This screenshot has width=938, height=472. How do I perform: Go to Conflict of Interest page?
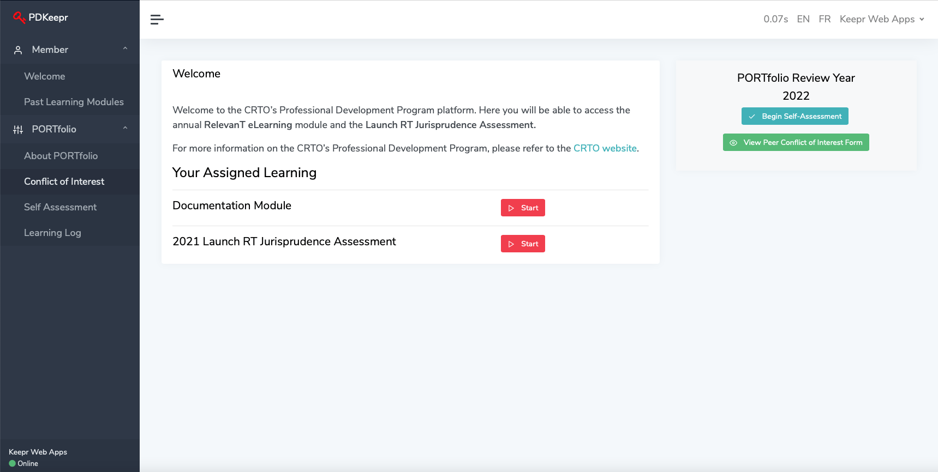point(64,181)
